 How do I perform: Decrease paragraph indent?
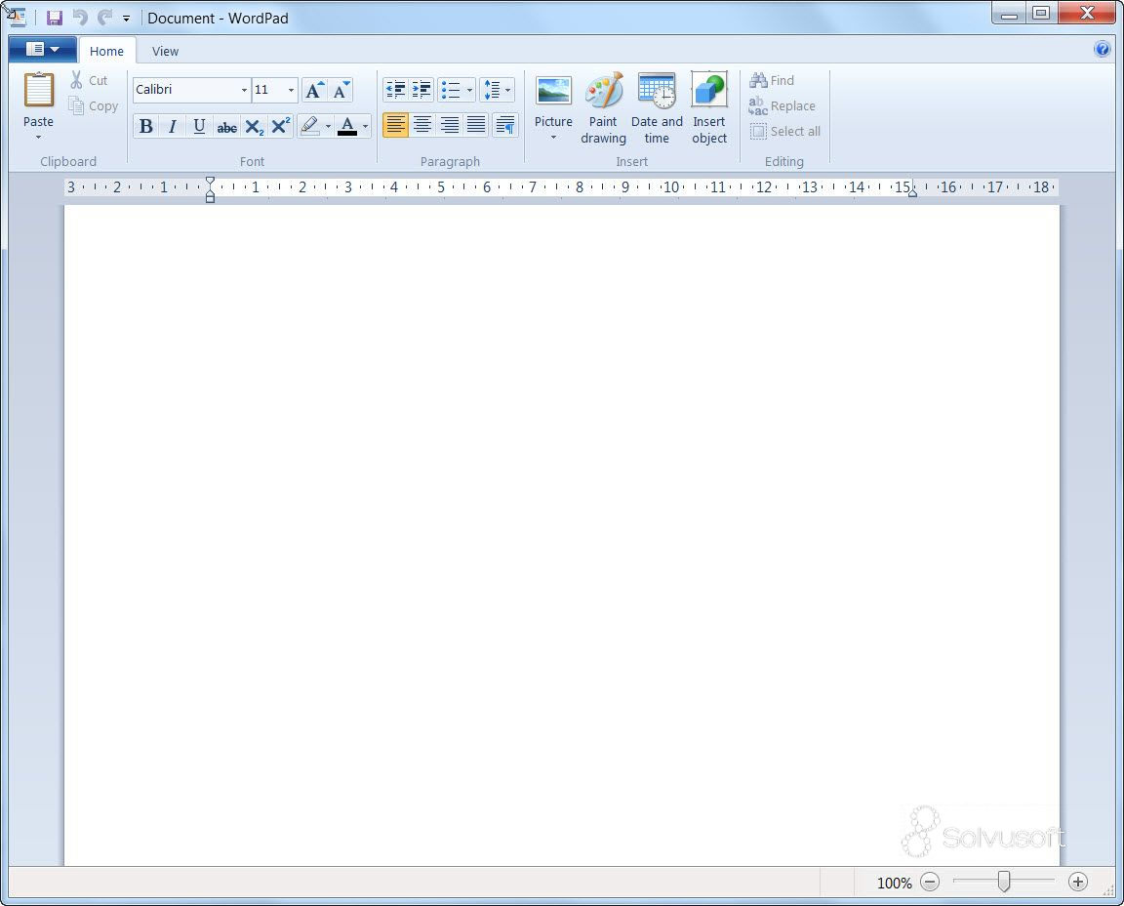[396, 90]
